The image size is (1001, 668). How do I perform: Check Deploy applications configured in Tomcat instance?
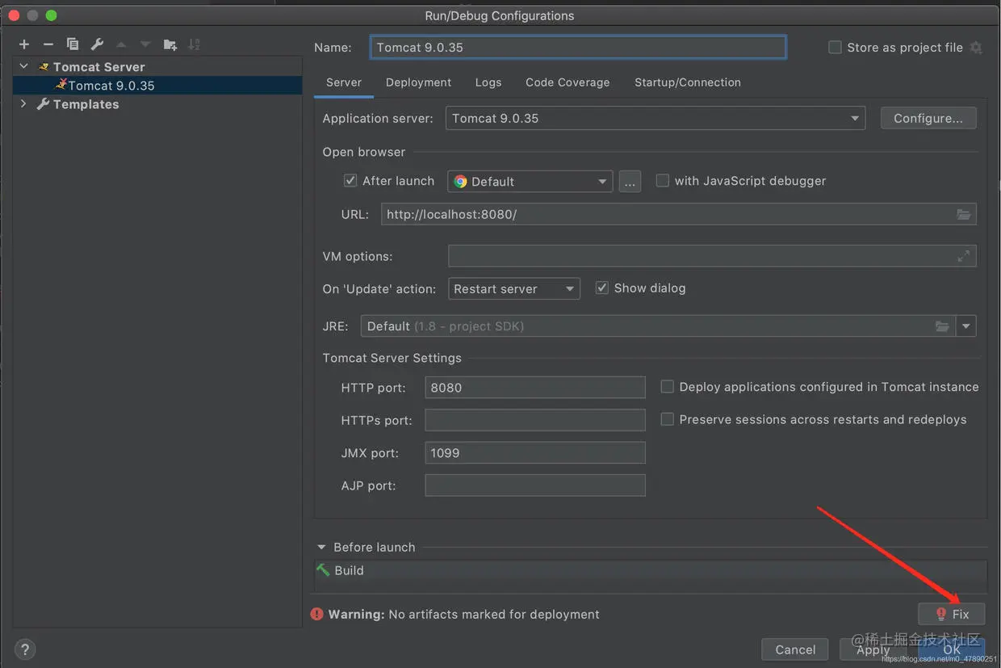(667, 387)
